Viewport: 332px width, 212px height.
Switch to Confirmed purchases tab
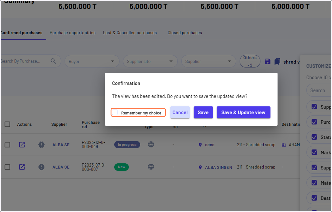(22, 33)
